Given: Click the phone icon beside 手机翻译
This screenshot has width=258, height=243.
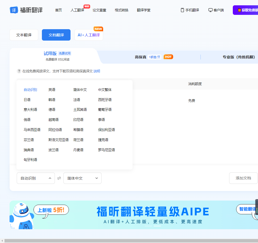Looking at the screenshot, I should click(182, 10).
